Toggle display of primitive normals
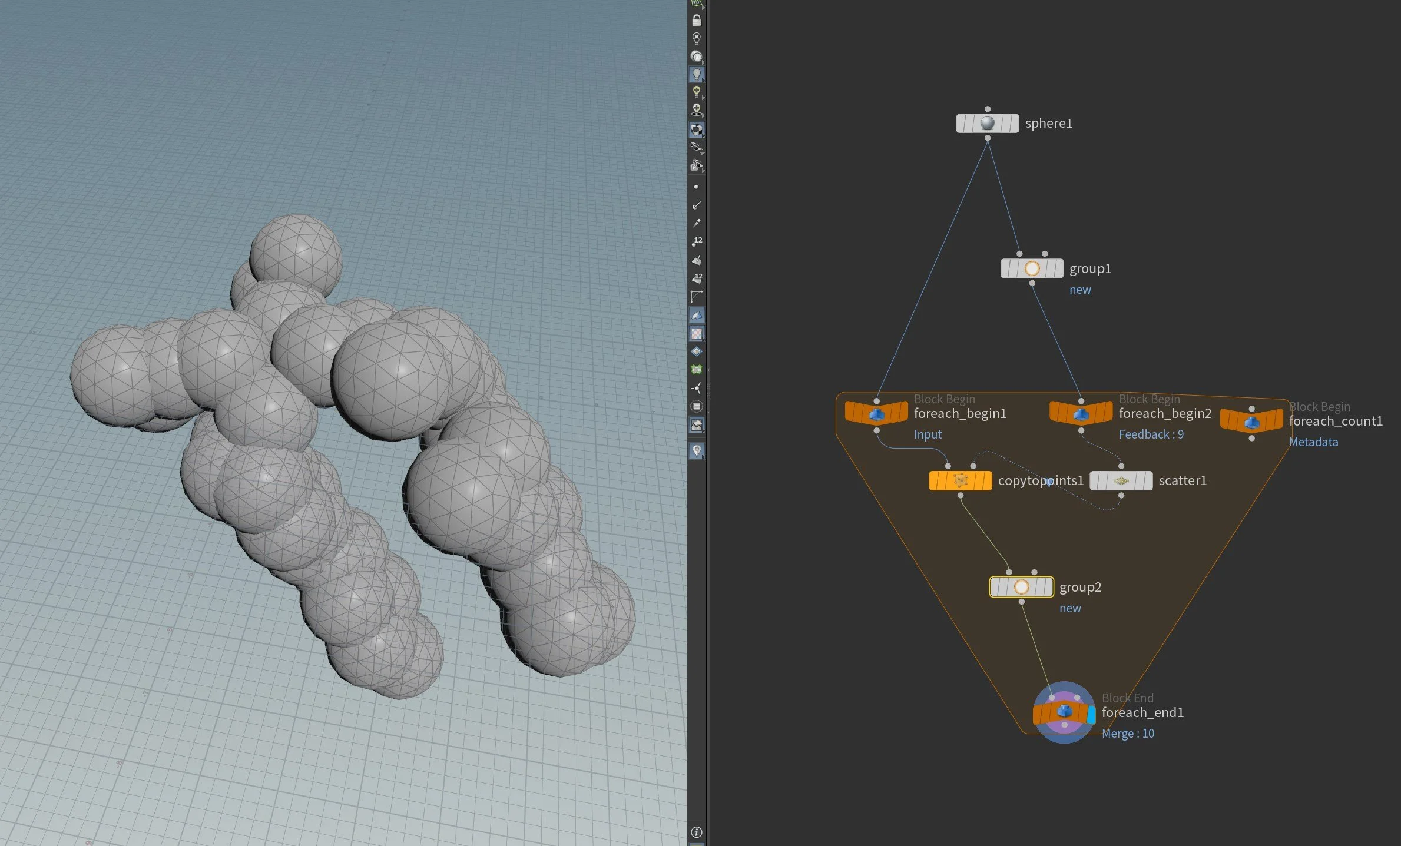The height and width of the screenshot is (846, 1401). click(x=696, y=260)
